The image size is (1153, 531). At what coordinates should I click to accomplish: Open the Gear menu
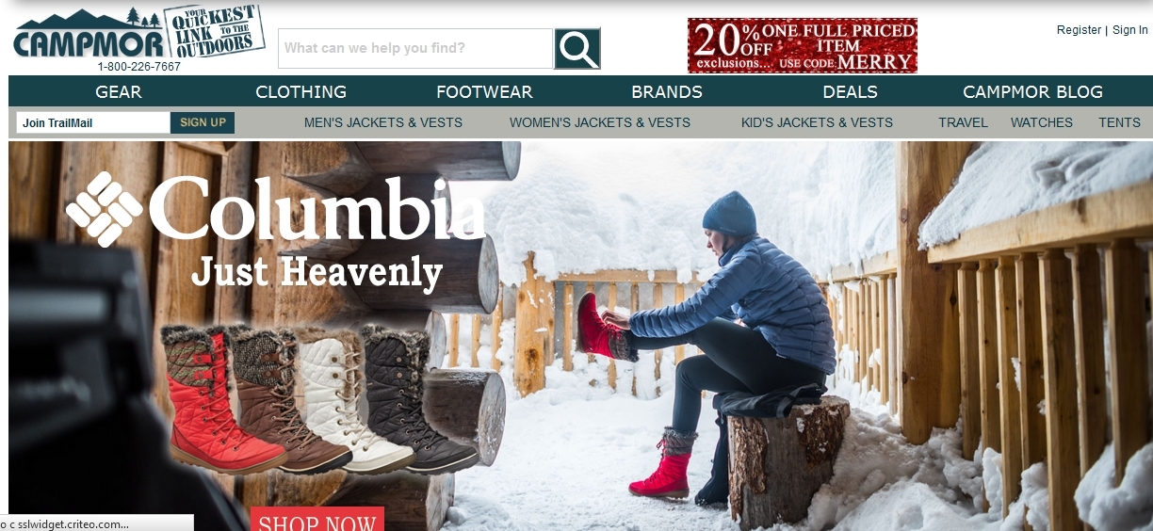point(119,91)
